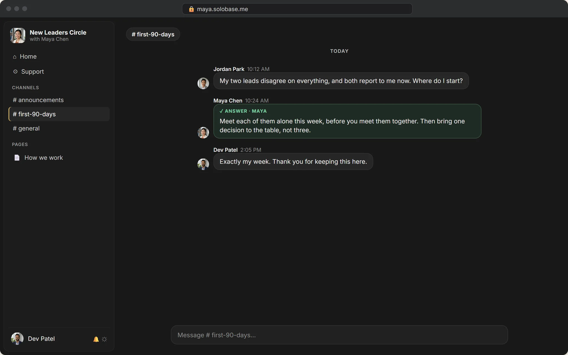Select the first-90-days channel in sidebar
The width and height of the screenshot is (568, 355).
click(59, 114)
